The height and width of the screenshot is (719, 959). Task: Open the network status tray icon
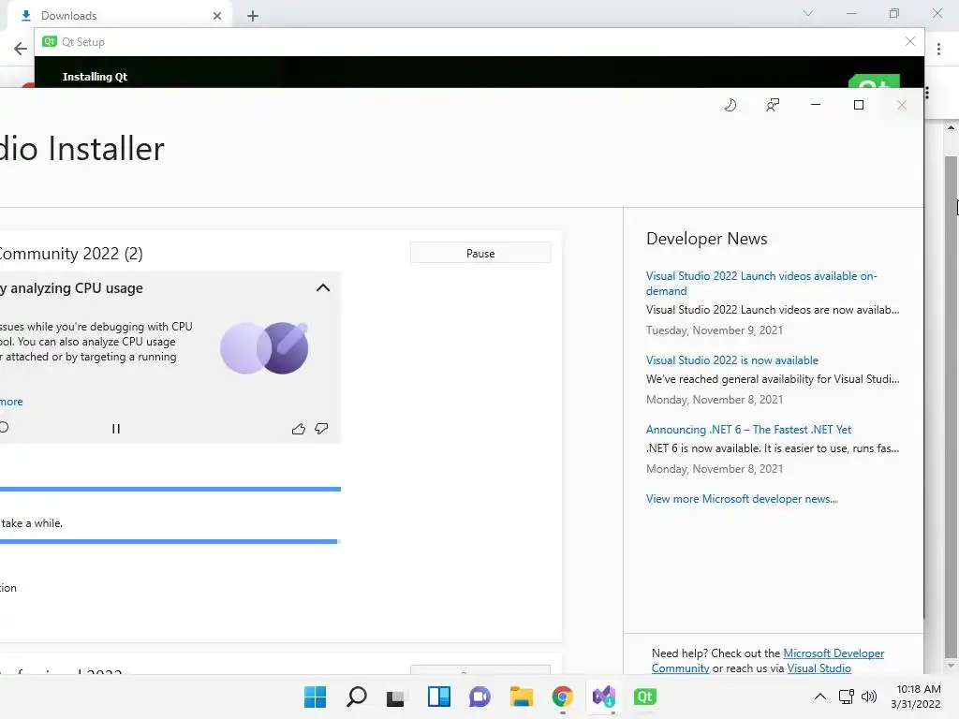click(x=847, y=697)
